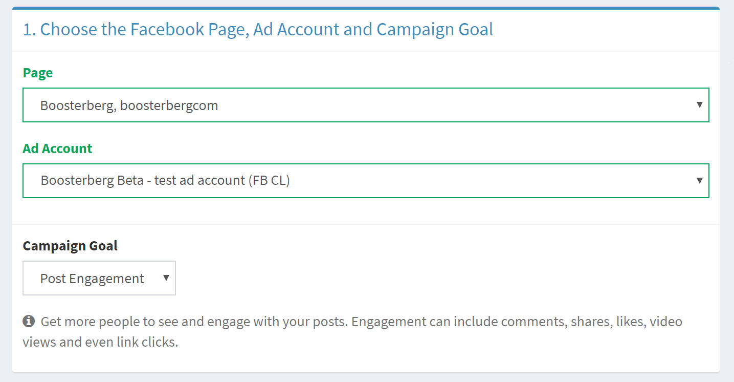Click the '(FB CL)' suffix in Ad Account field

269,181
